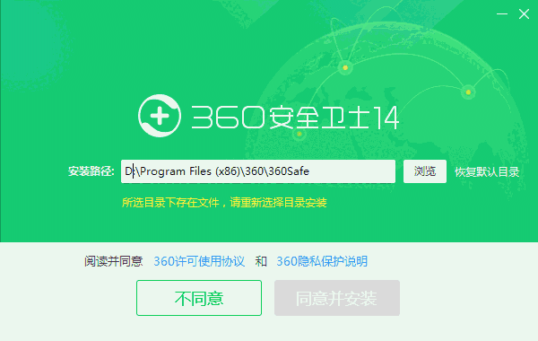Close the installer window
The image size is (538, 341).
pyautogui.click(x=524, y=14)
